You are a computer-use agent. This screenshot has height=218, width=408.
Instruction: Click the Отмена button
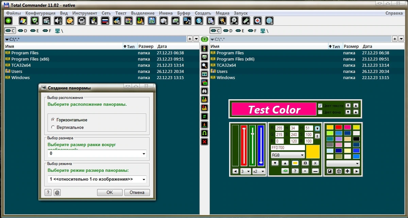tap(137, 193)
